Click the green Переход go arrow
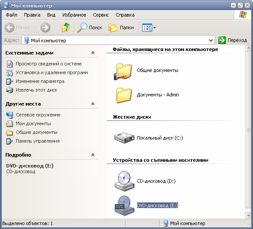Viewport: 253px width, 229px height. coord(222,40)
